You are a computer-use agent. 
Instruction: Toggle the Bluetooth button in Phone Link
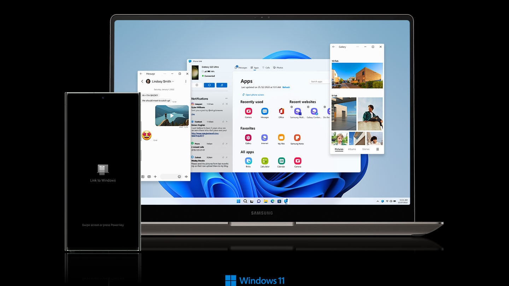point(209,85)
